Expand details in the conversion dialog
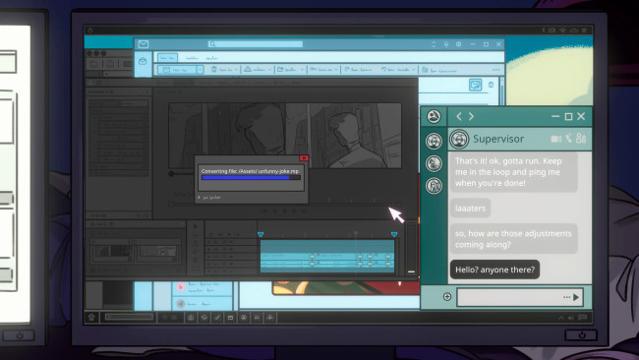 tap(209, 198)
